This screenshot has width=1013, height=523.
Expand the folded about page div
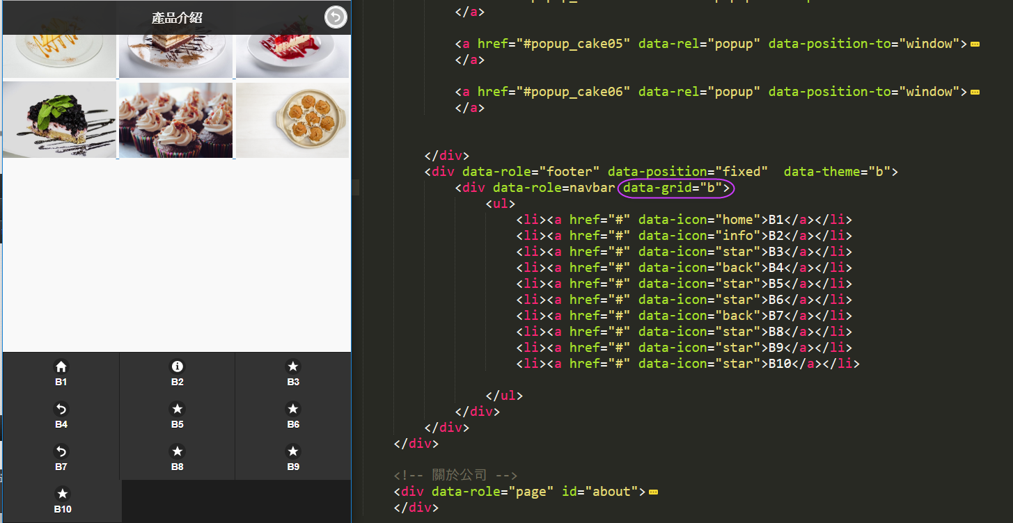(x=653, y=492)
